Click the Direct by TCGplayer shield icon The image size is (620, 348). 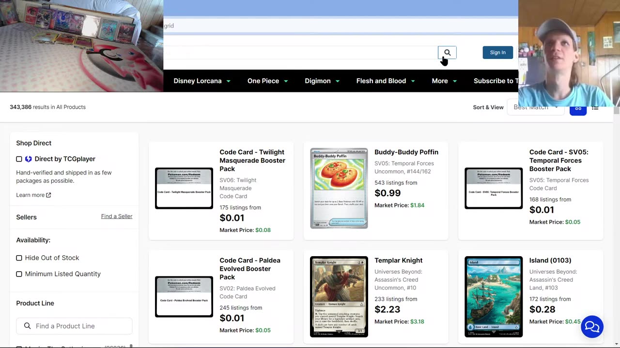tap(29, 159)
